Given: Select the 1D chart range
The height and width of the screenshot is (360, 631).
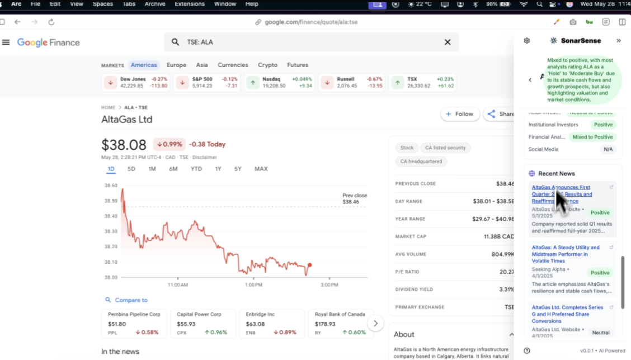Looking at the screenshot, I should (x=111, y=169).
